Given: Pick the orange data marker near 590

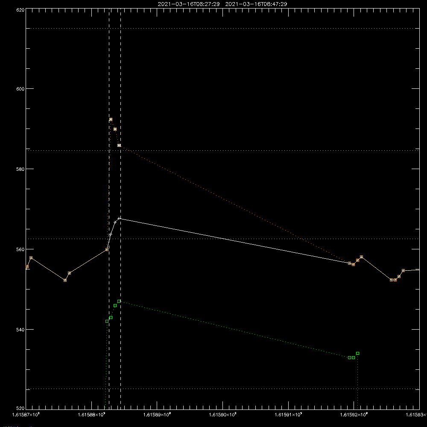Looking at the screenshot, I should [x=115, y=129].
